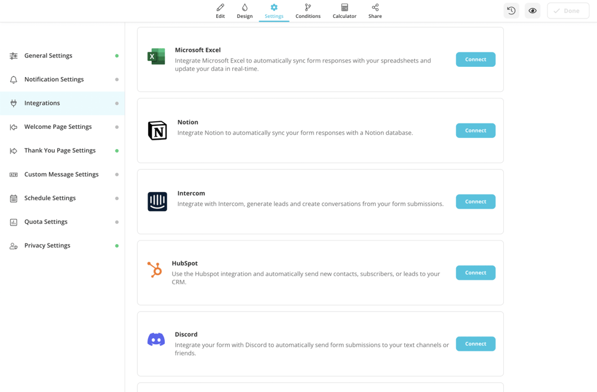
Task: Open the version history clock icon
Action: pyautogui.click(x=511, y=11)
